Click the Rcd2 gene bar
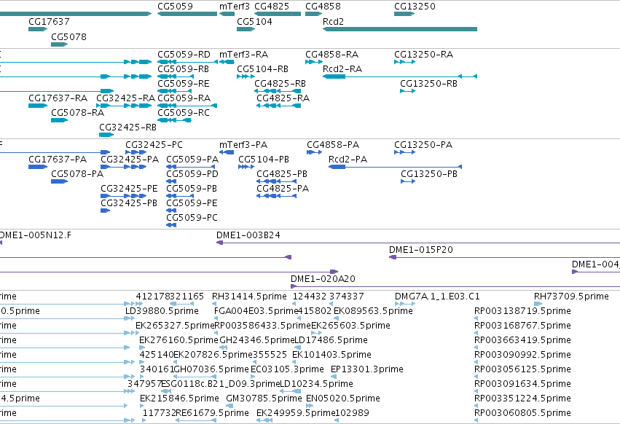Image resolution: width=620 pixels, height=424 pixels. tap(400, 29)
